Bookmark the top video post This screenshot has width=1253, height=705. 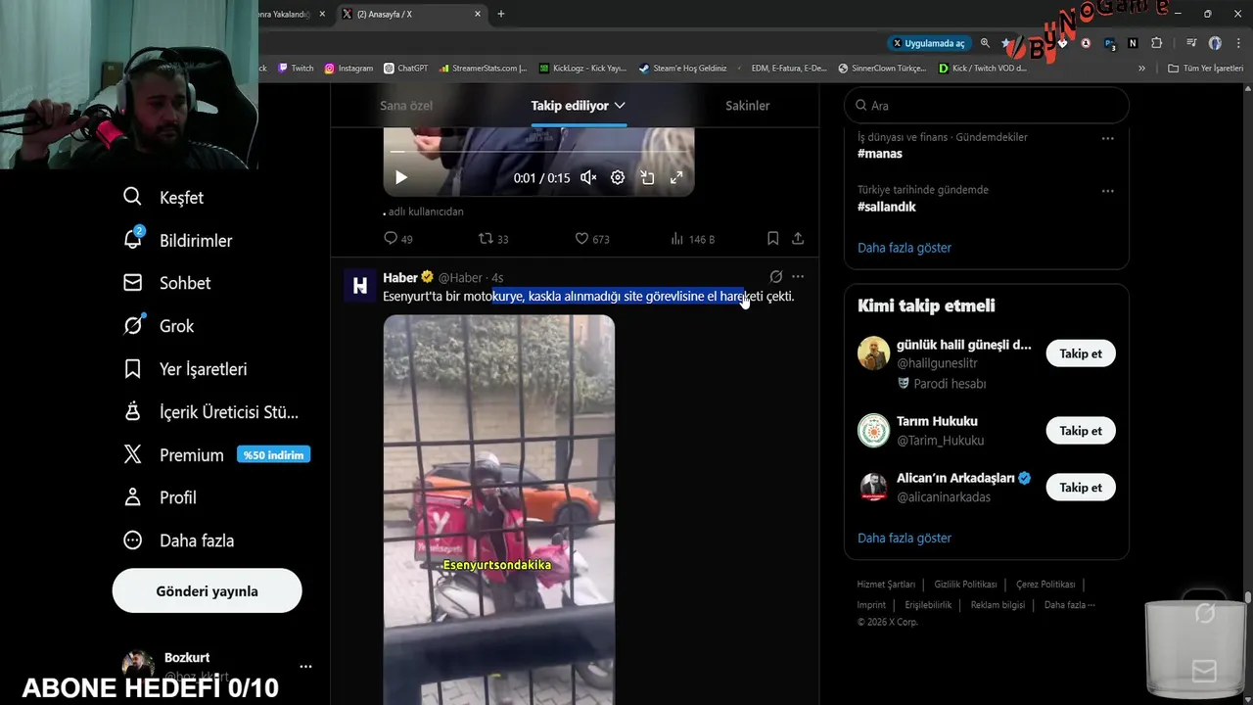tap(772, 238)
